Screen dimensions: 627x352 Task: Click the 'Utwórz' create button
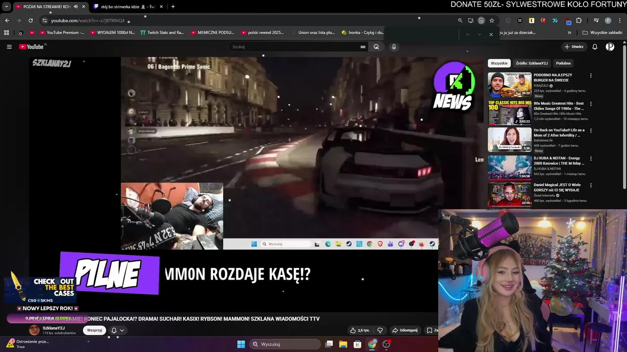pos(574,47)
